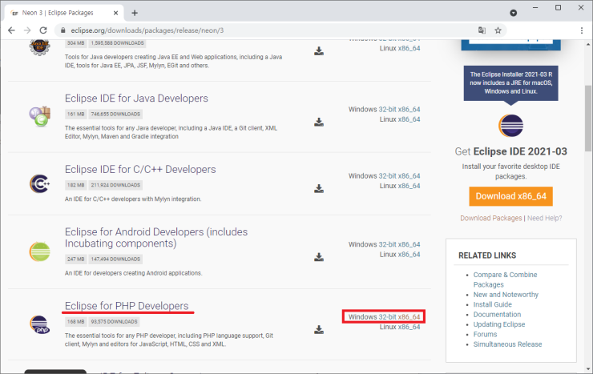593x374 pixels.
Task: Open the Chrome three-dot menu
Action: [x=582, y=30]
